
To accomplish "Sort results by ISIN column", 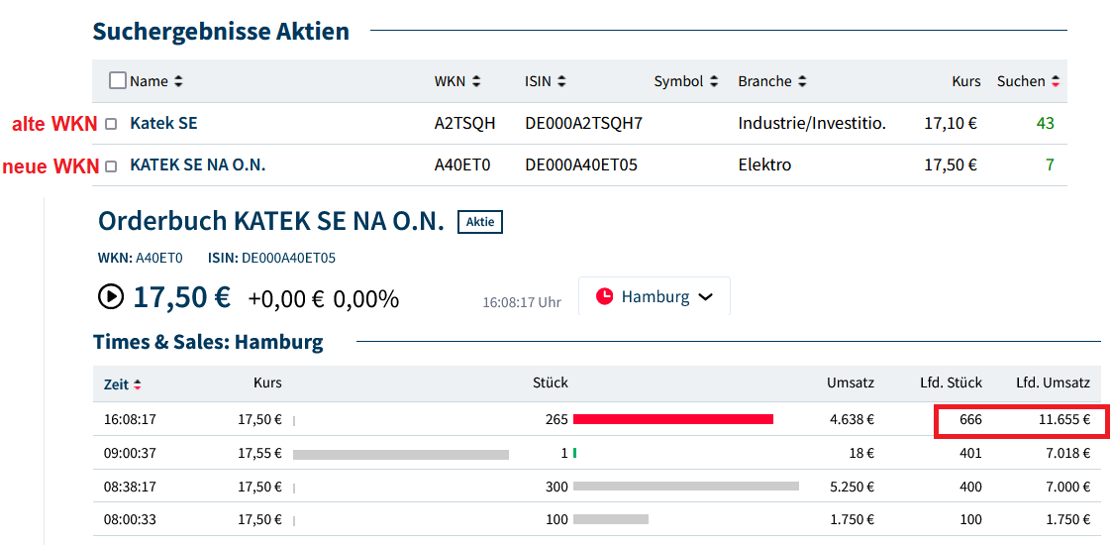I will (560, 81).
